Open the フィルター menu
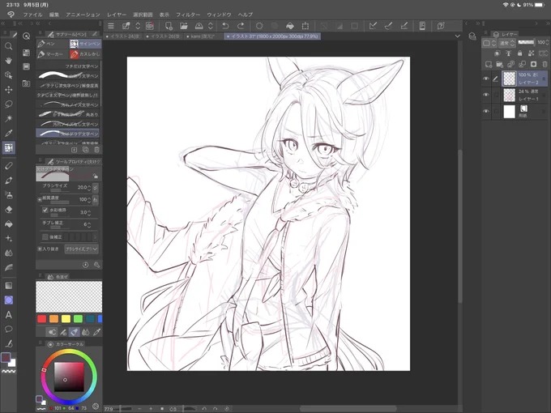Screen dimensions: 551x413 (x=188, y=15)
